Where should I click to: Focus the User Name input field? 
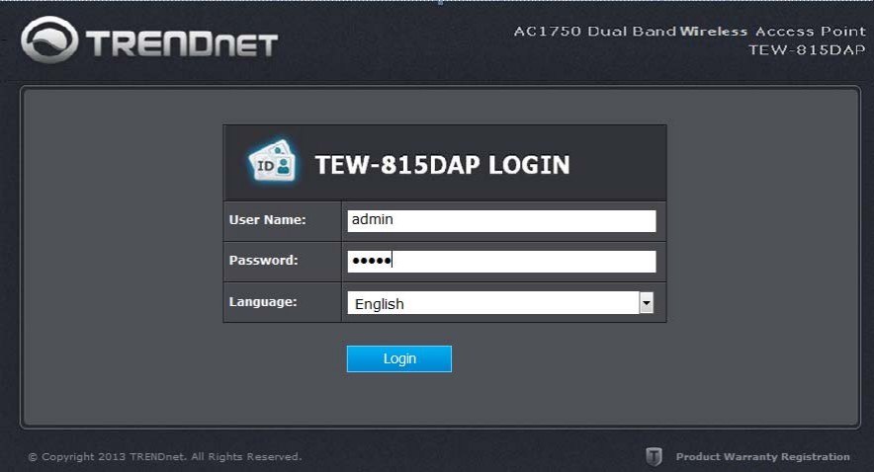[x=501, y=221]
